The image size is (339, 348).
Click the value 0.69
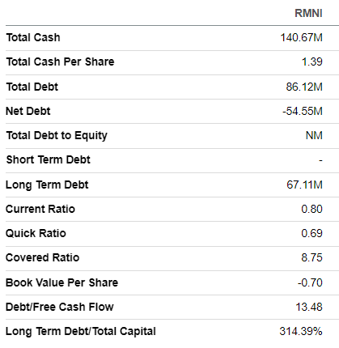(x=311, y=233)
